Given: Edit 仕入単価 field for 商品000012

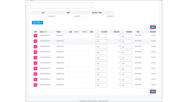Looking at the screenshot, I should tap(101, 41).
